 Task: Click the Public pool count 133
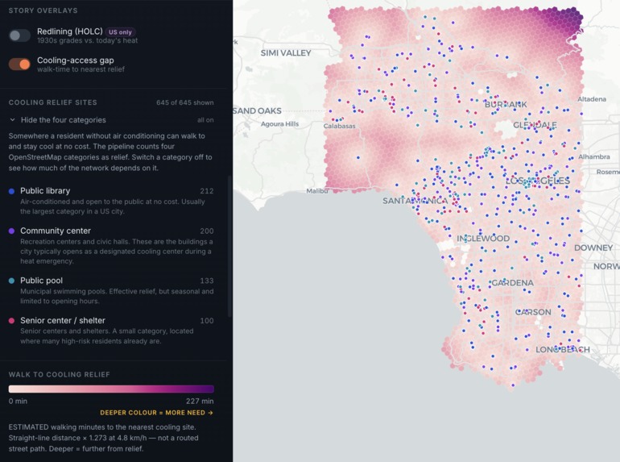(x=207, y=281)
